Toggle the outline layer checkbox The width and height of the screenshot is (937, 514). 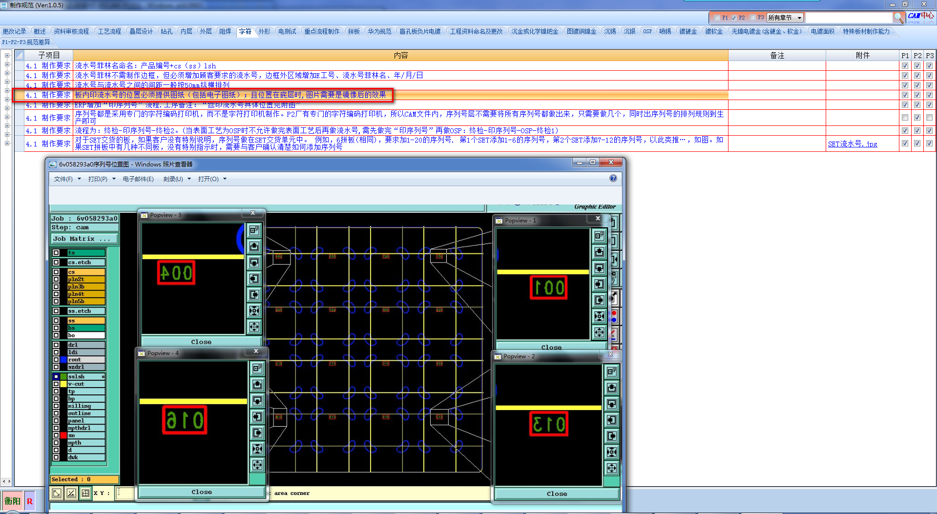tap(56, 413)
